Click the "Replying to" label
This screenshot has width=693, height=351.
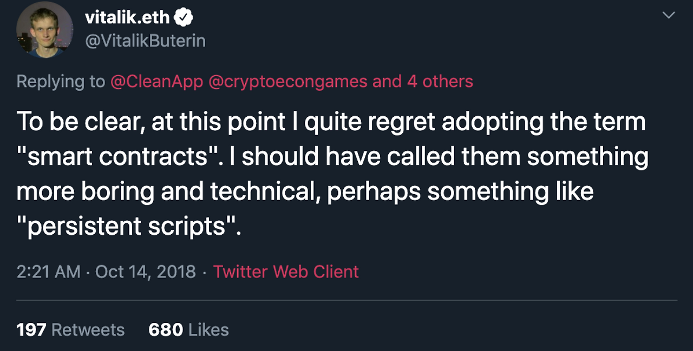pos(61,81)
